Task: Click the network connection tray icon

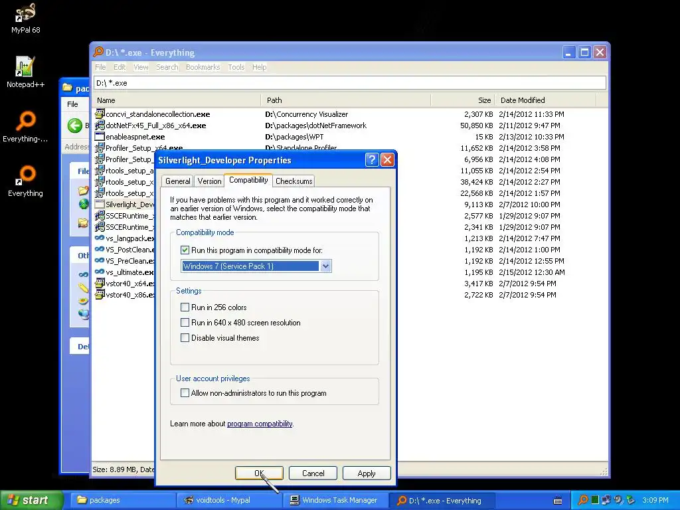Action: point(606,500)
